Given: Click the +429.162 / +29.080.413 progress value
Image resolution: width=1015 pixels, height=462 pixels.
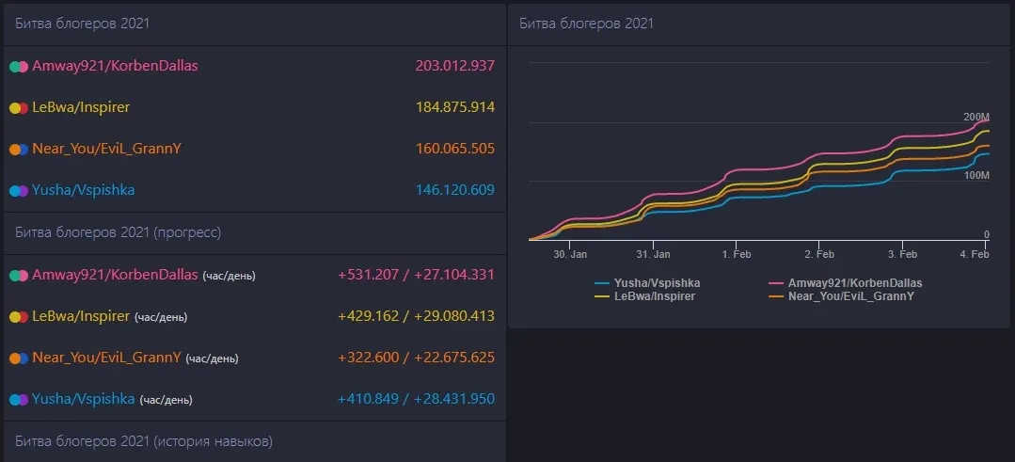Looking at the screenshot, I should [x=416, y=316].
